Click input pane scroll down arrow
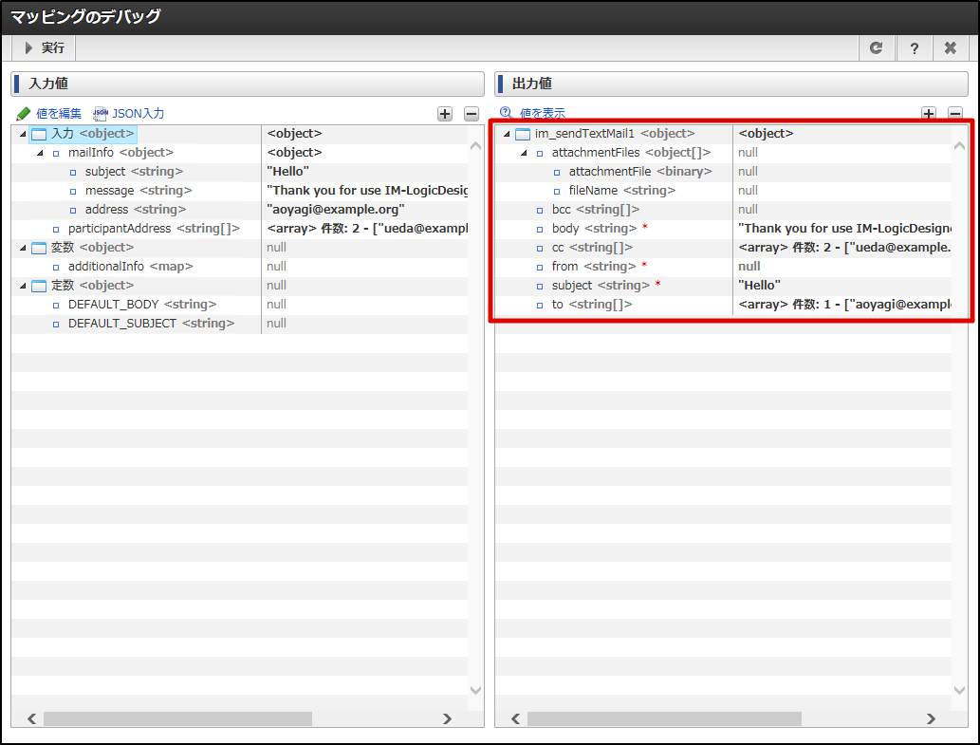 click(475, 691)
